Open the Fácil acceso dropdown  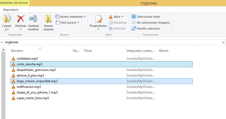(x=78, y=23)
